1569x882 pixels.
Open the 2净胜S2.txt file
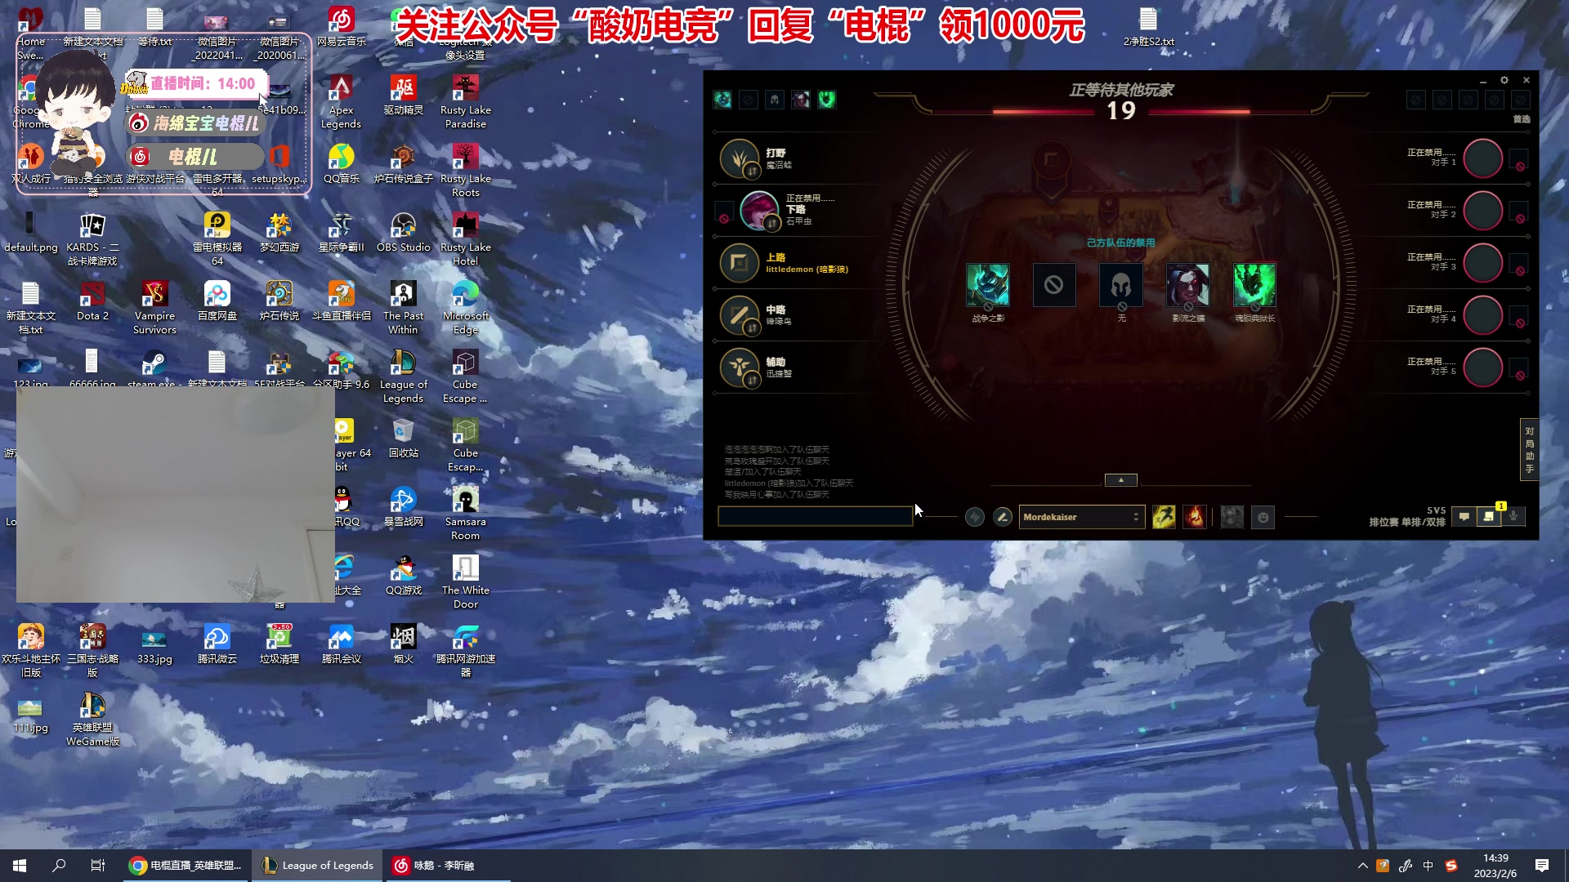(1148, 26)
